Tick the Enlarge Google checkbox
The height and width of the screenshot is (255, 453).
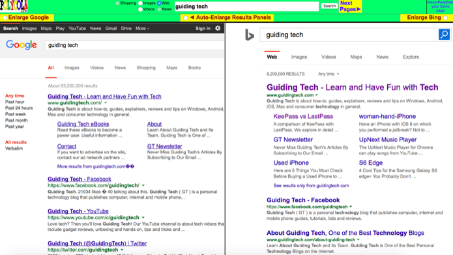5,18
